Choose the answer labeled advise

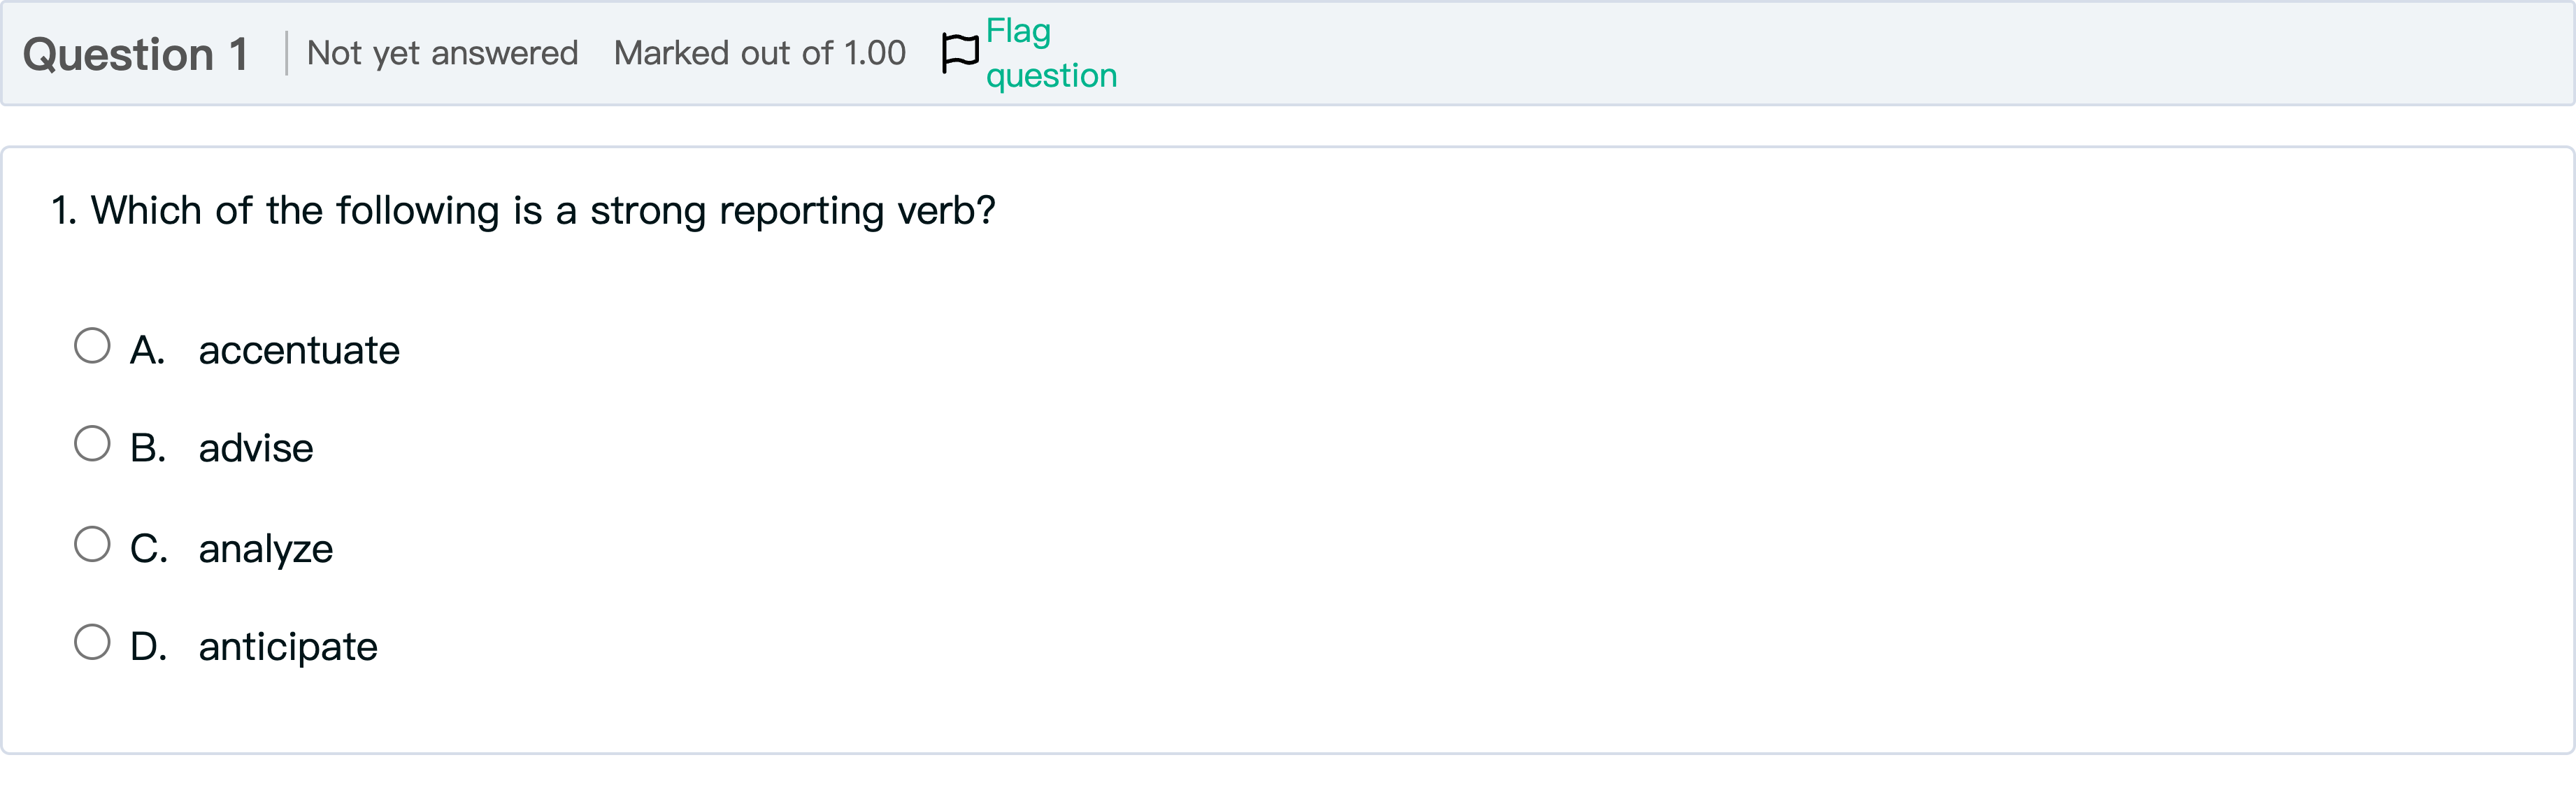coord(256,448)
